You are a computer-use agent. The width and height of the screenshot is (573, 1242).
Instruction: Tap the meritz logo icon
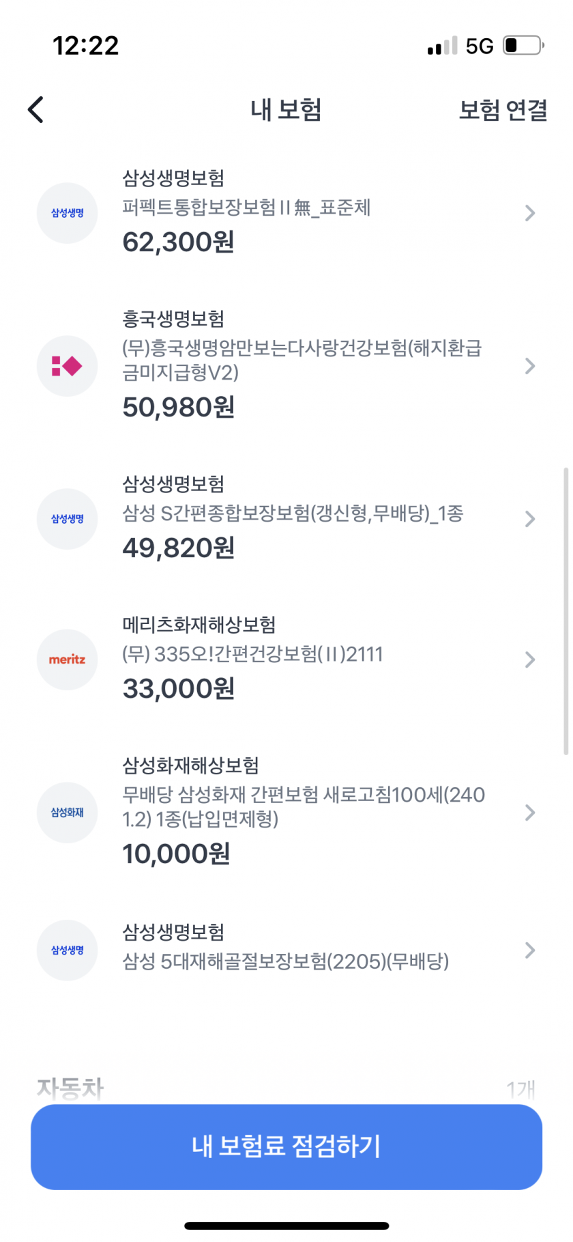click(67, 660)
